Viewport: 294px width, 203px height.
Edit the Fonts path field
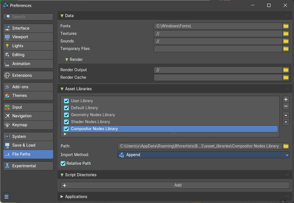tap(218, 26)
